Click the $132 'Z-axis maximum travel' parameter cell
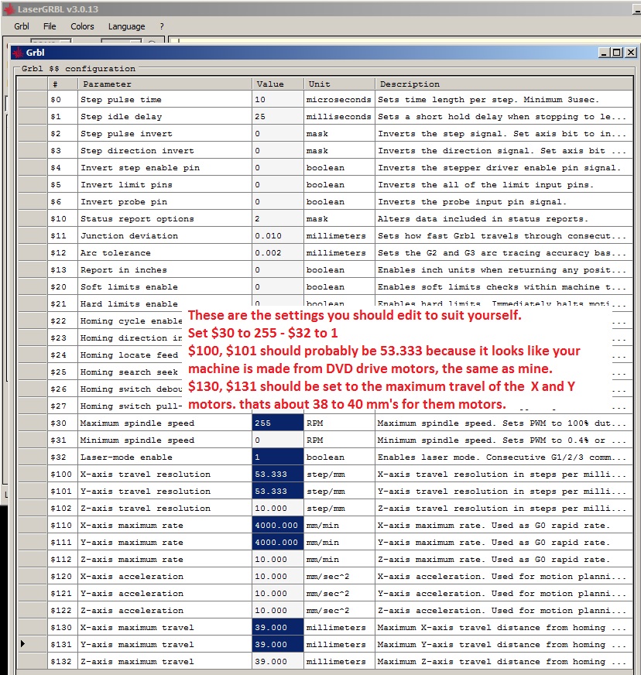 tap(165, 662)
